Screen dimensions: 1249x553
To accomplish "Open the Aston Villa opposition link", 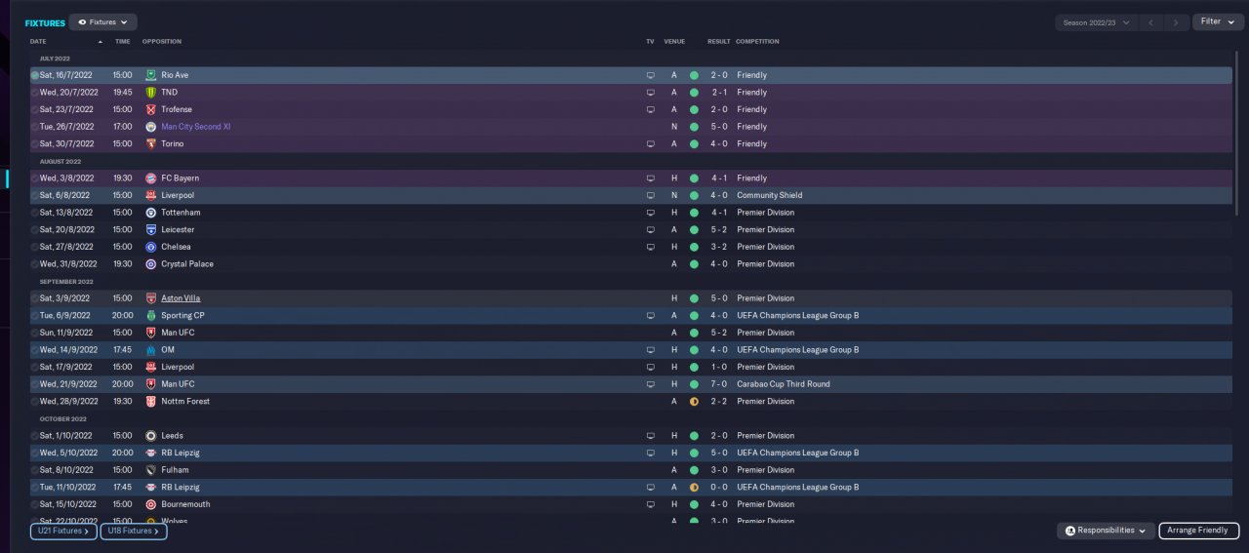I will pos(181,298).
